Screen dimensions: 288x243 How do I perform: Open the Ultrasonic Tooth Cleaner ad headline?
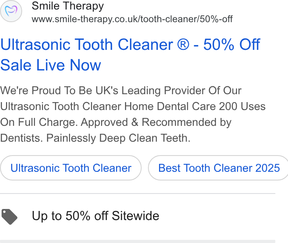click(130, 45)
